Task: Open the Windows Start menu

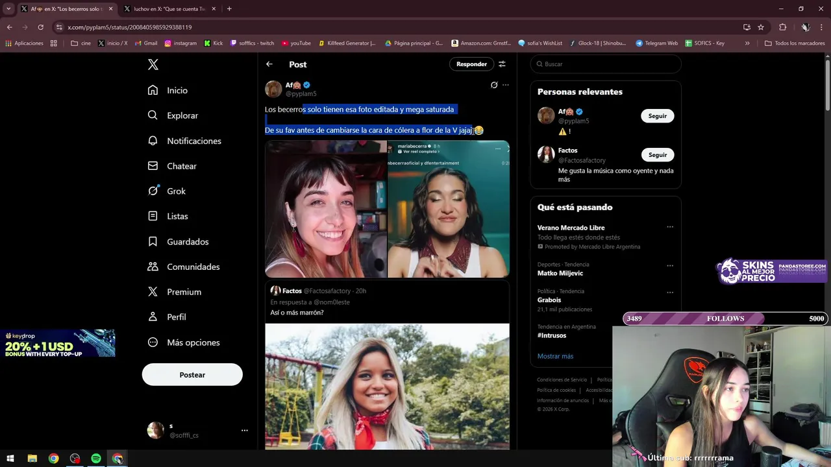Action: tap(10, 459)
